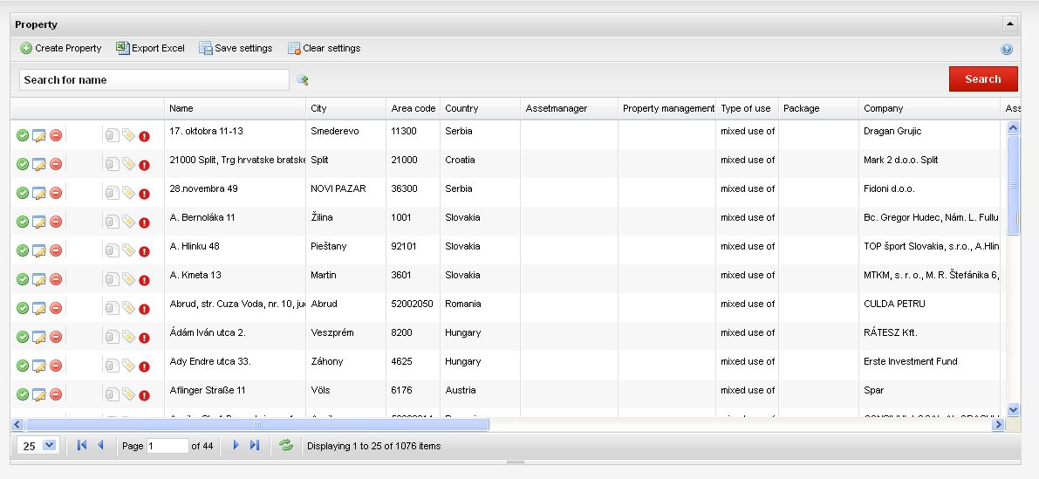
Task: Go to the last page
Action: click(x=255, y=445)
